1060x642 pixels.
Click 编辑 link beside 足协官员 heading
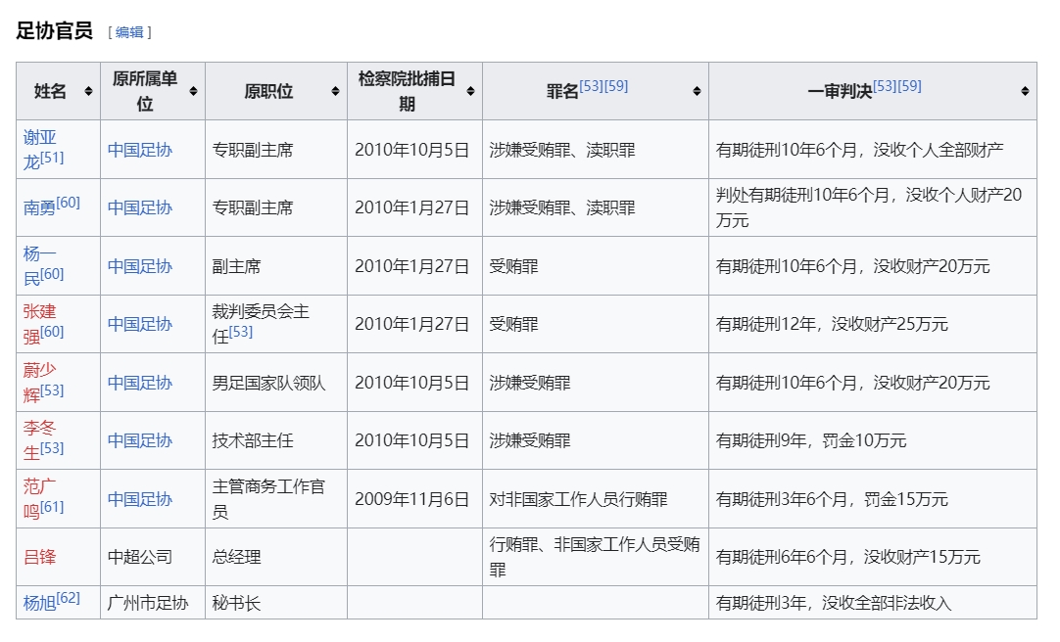[129, 32]
